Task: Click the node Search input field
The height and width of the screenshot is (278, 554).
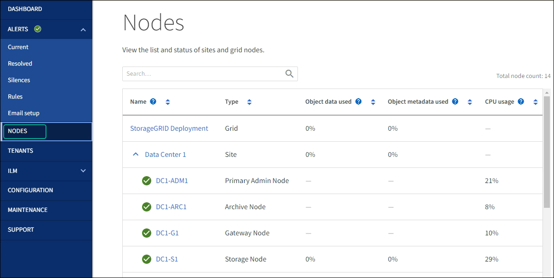Action: 202,74
